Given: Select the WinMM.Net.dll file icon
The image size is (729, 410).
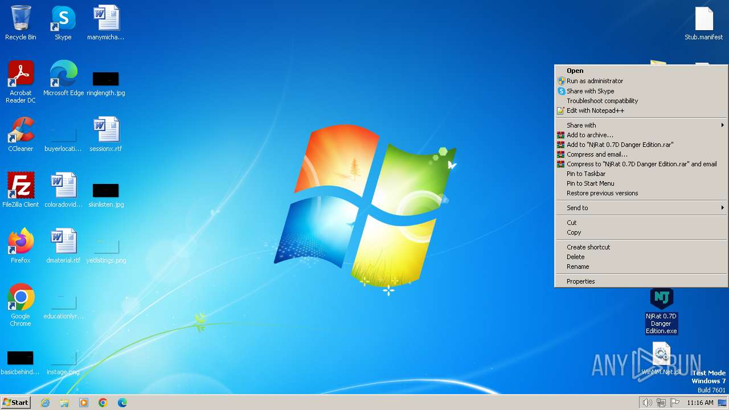Looking at the screenshot, I should point(661,359).
